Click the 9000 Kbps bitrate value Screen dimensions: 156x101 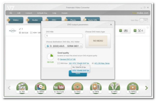(x=64, y=63)
